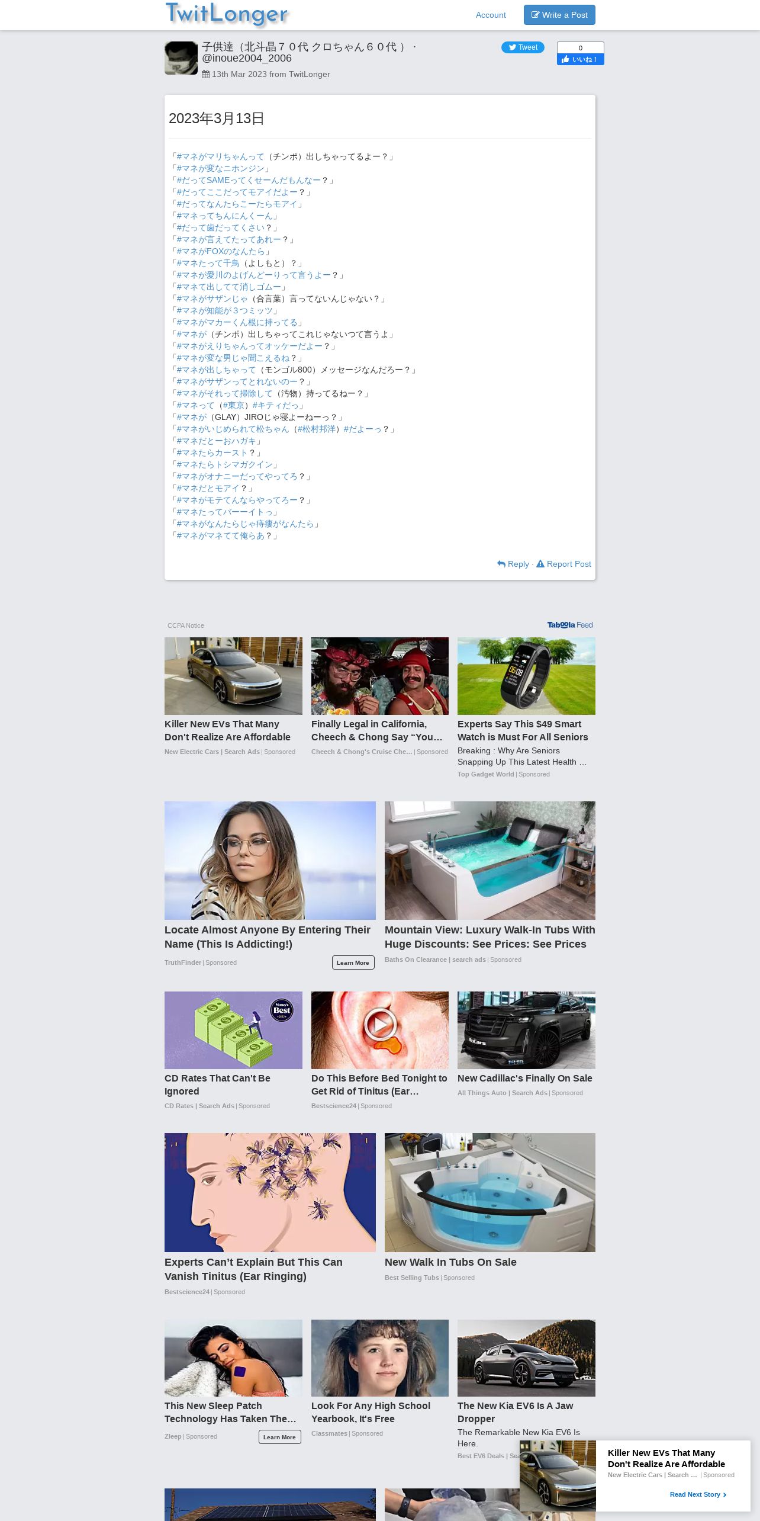Play the Tinitus ear video ad
This screenshot has width=760, height=1521.
[380, 1024]
